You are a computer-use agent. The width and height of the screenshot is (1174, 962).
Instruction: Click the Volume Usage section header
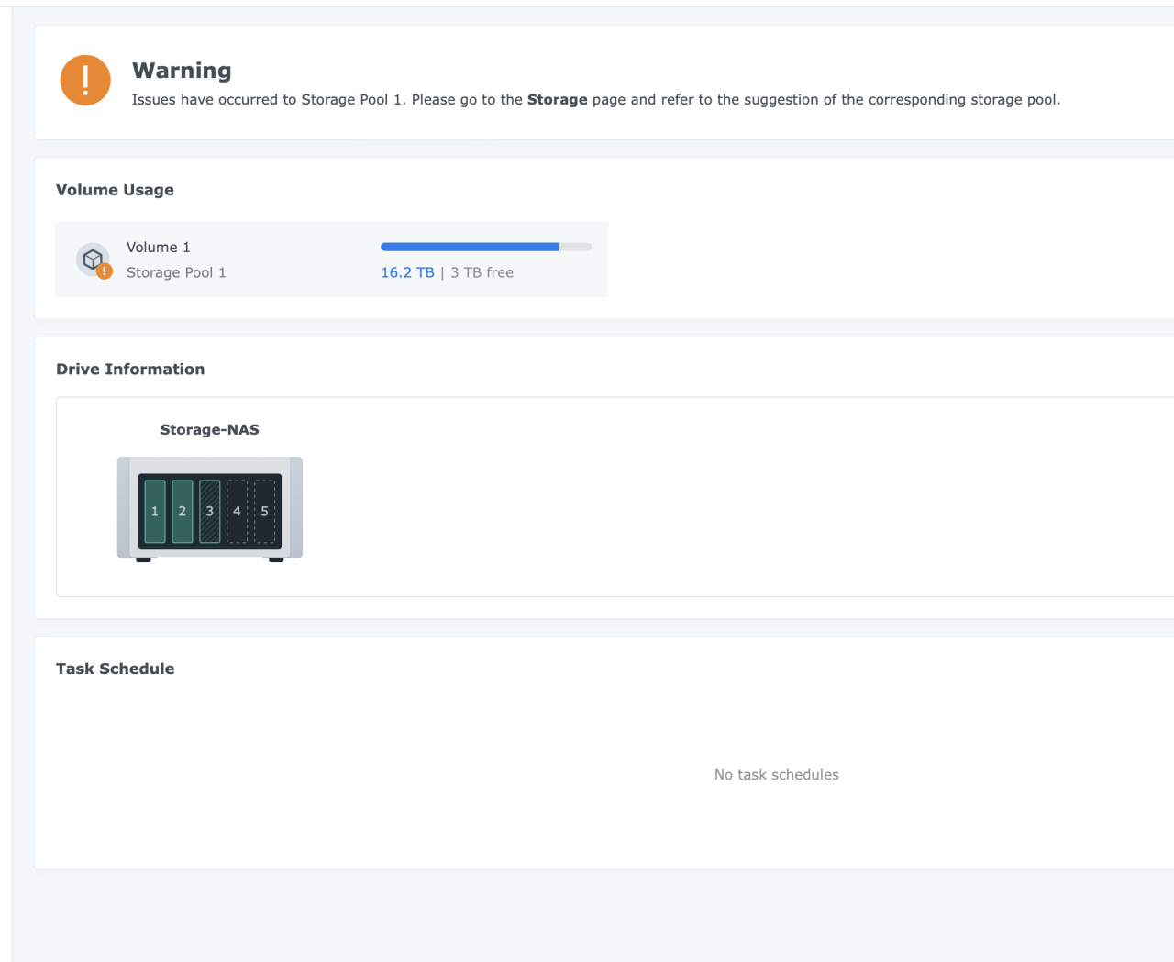115,190
